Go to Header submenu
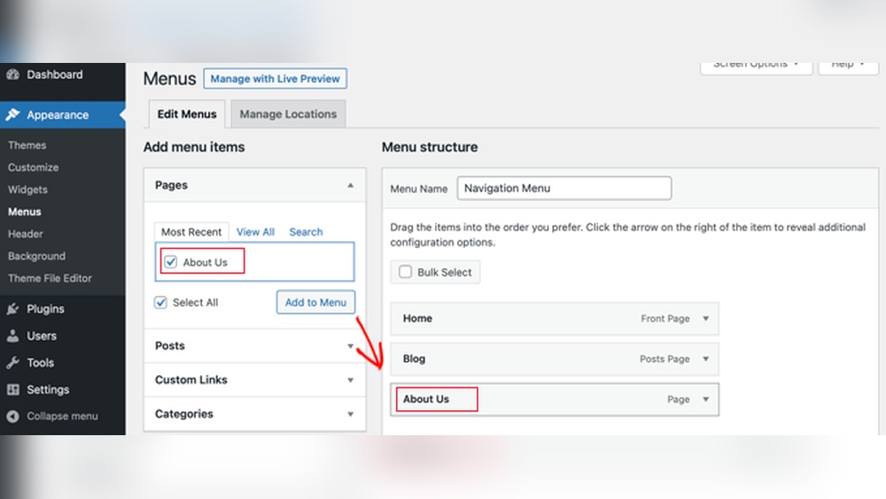Image resolution: width=886 pixels, height=499 pixels. click(26, 233)
